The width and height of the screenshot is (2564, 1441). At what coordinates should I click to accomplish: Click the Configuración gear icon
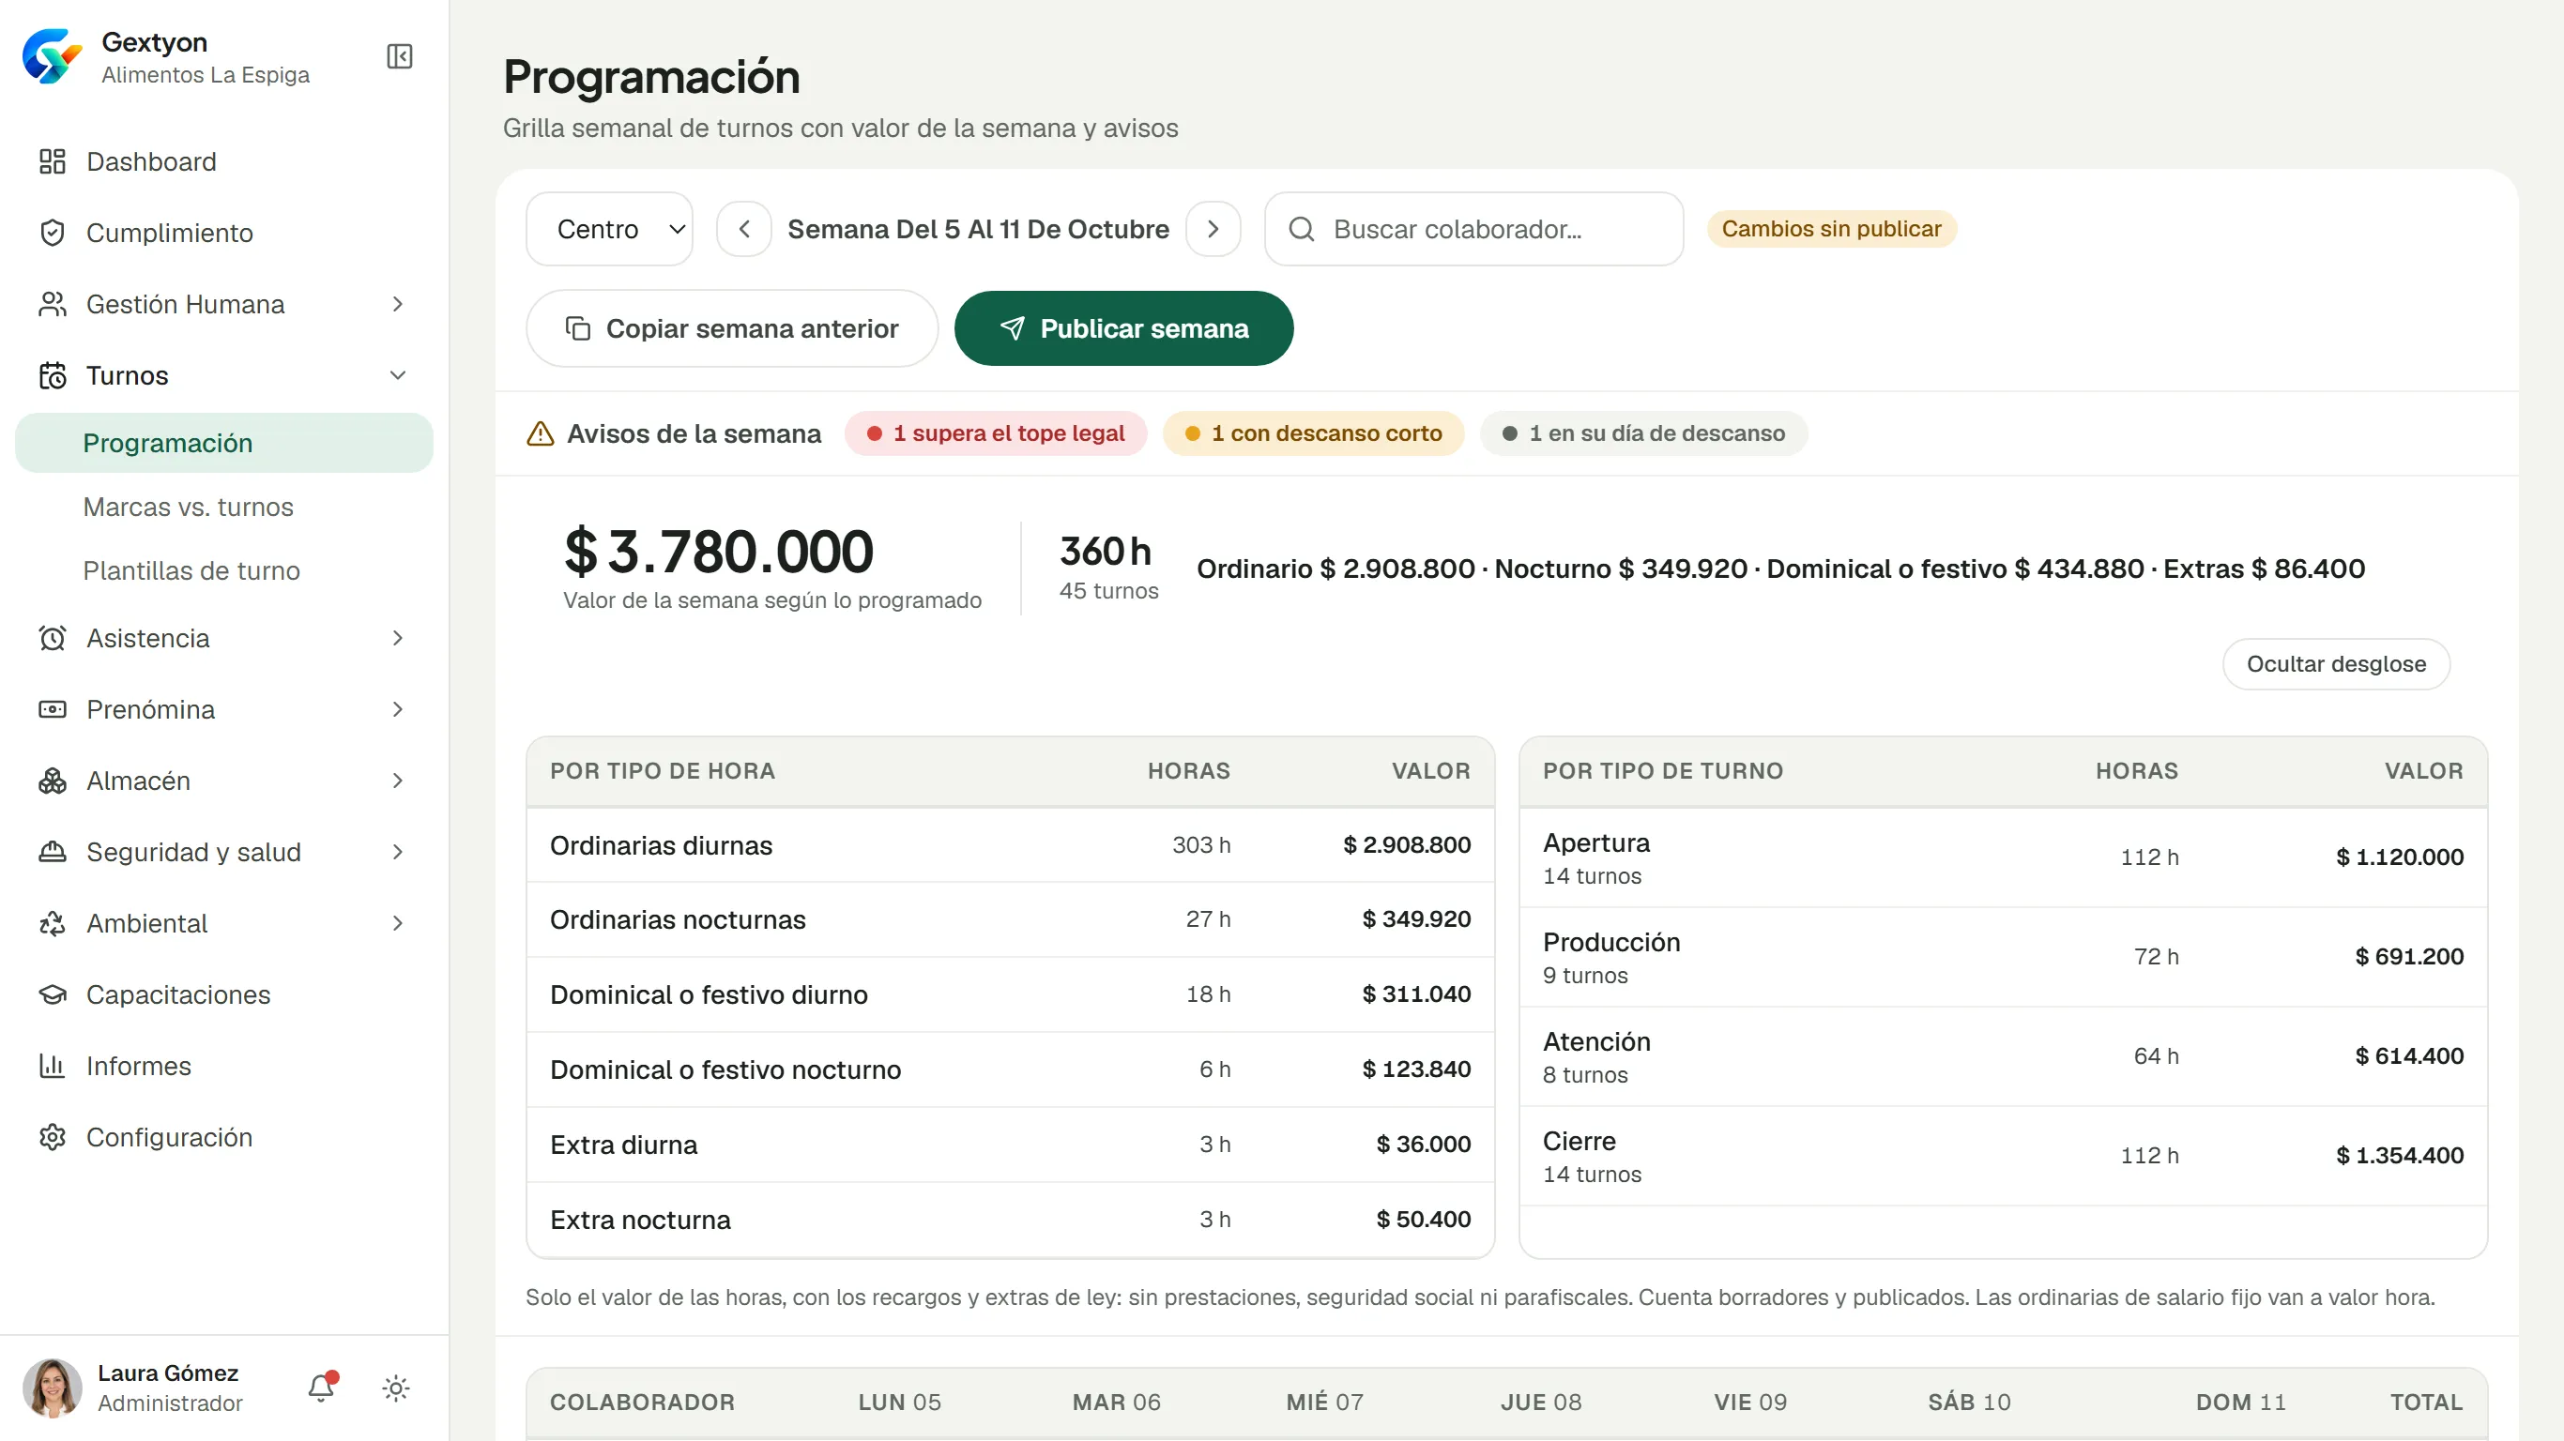tap(52, 1137)
